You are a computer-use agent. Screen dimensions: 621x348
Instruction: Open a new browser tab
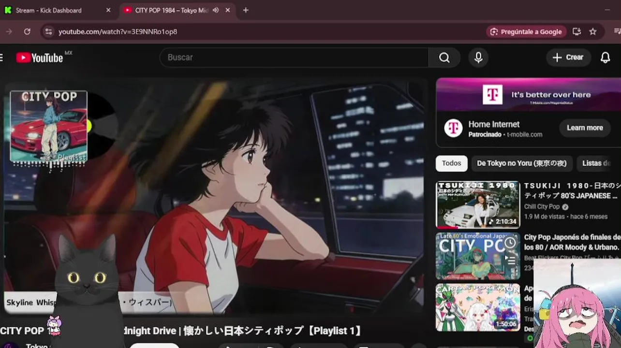[x=246, y=10]
